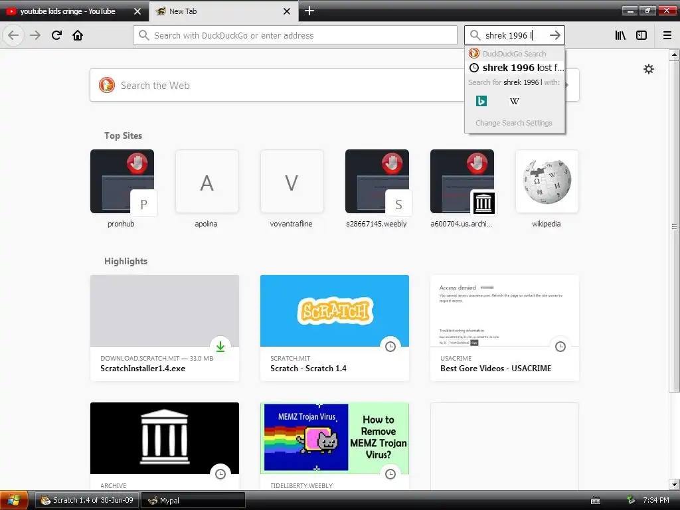Click the DuckDuckGo logo in search field
This screenshot has height=510, width=680.
tap(107, 85)
